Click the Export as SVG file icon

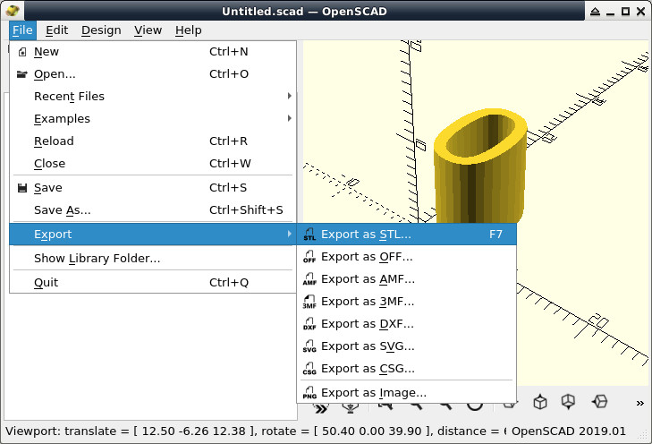309,346
